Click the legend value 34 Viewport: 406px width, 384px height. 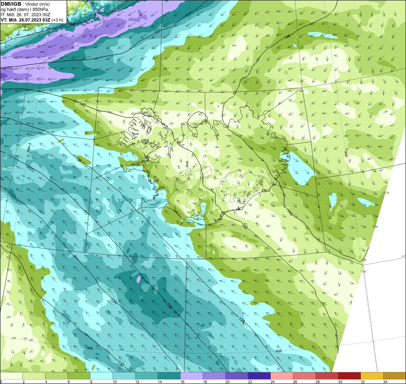click(x=385, y=382)
